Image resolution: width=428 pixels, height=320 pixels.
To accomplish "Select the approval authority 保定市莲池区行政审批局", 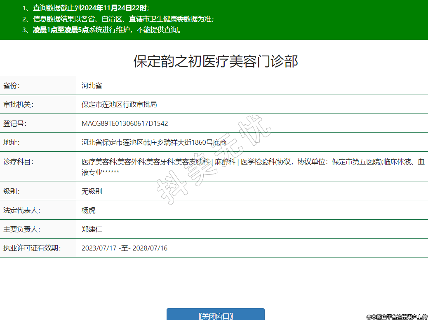I will pyautogui.click(x=119, y=104).
